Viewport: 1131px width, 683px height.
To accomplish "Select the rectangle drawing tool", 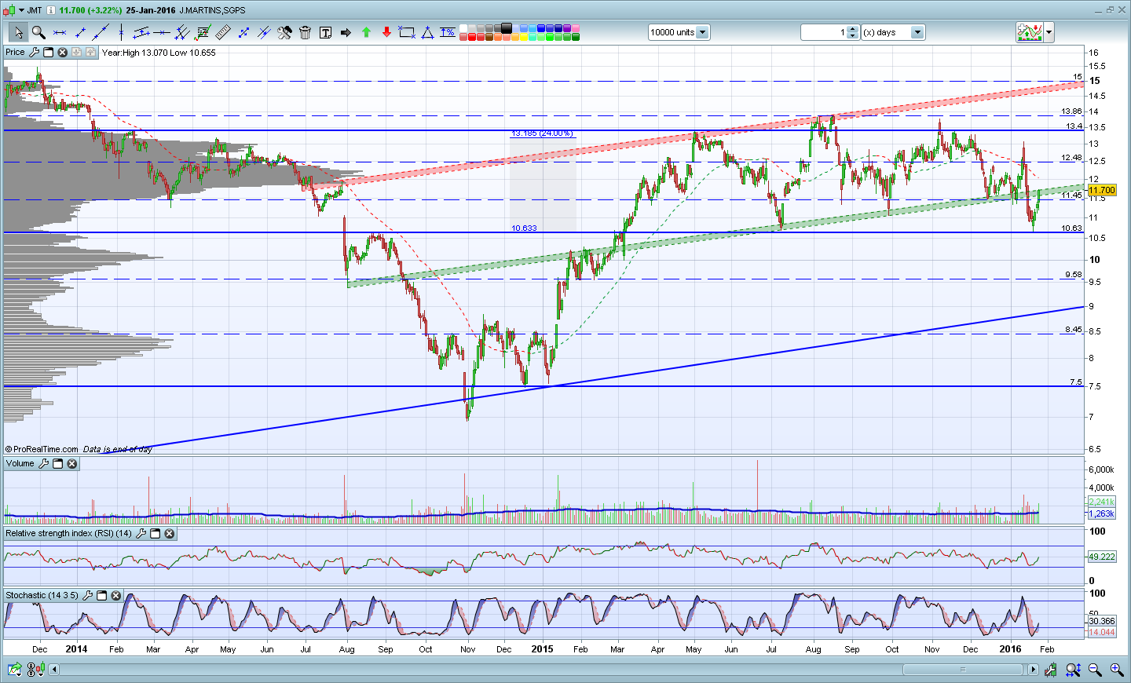I will (x=407, y=32).
